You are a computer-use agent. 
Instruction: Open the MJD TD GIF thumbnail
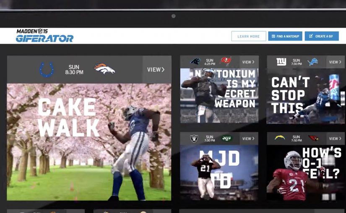click(219, 172)
